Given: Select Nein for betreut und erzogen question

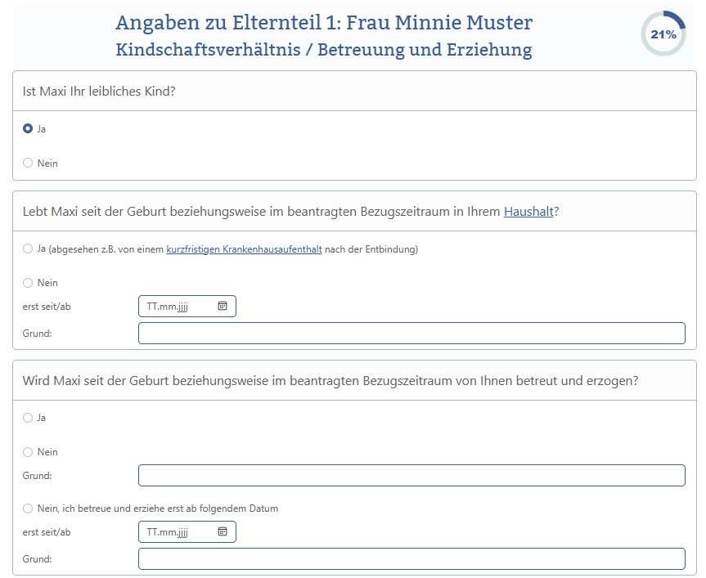Looking at the screenshot, I should coord(28,452).
